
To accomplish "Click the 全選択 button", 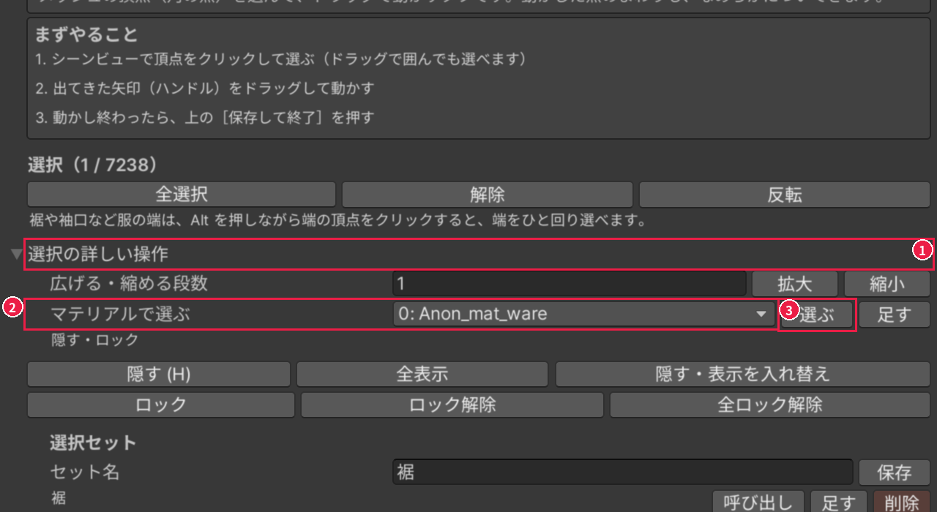I will click(182, 195).
